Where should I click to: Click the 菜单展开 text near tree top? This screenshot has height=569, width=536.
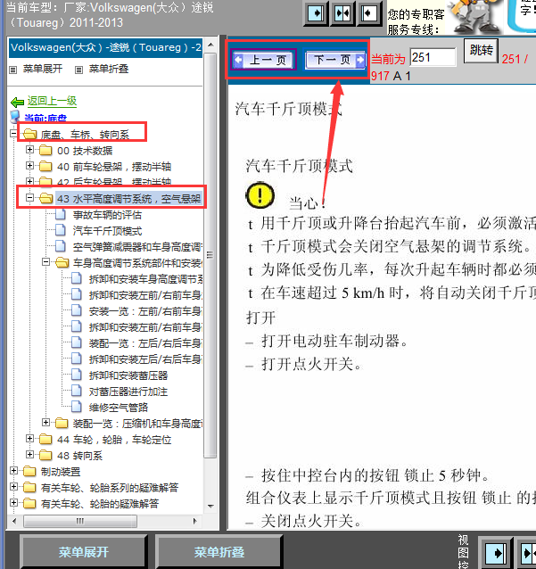(x=43, y=69)
